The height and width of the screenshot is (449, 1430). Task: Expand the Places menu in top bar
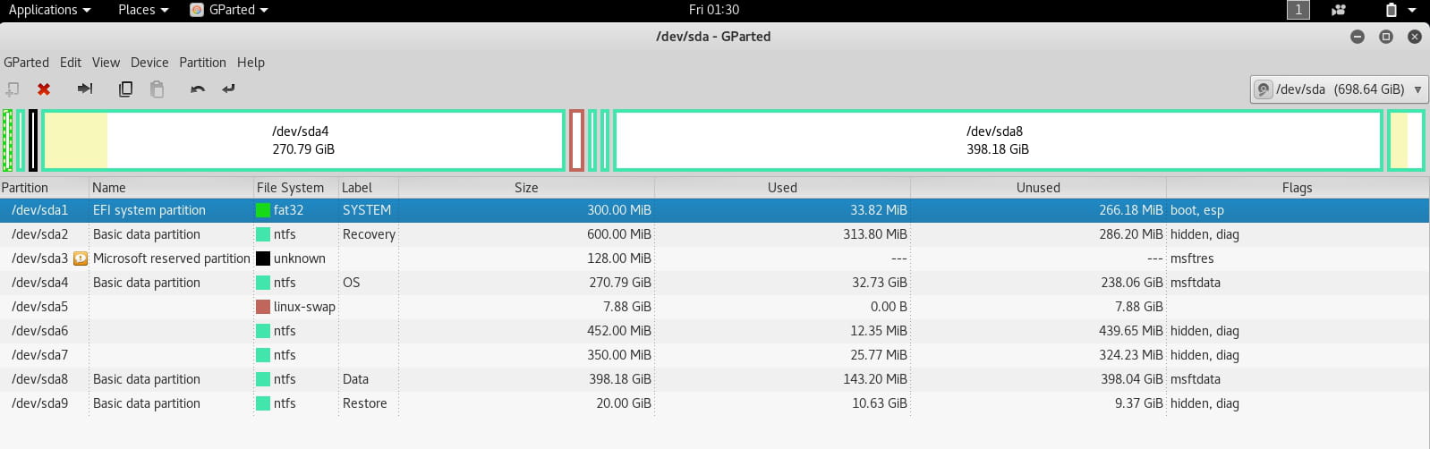coord(143,10)
